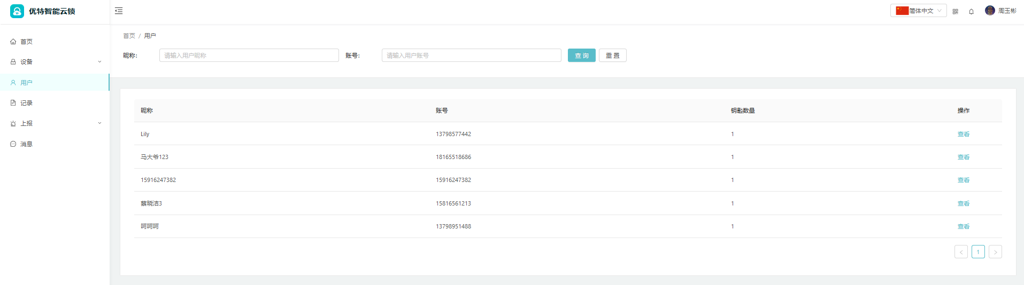The width and height of the screenshot is (1024, 285).
Task: Click the 优特智能云锁 logo icon
Action: pyautogui.click(x=17, y=11)
